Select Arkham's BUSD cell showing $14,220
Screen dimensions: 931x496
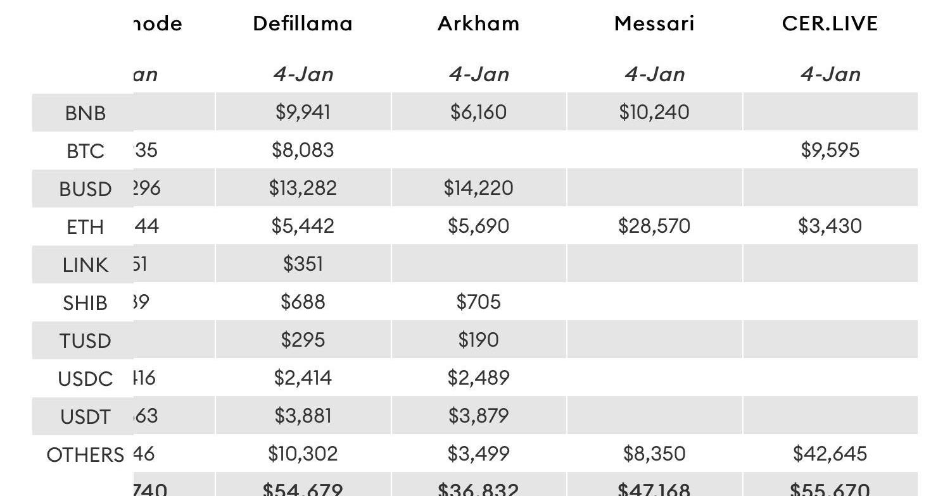[478, 188]
